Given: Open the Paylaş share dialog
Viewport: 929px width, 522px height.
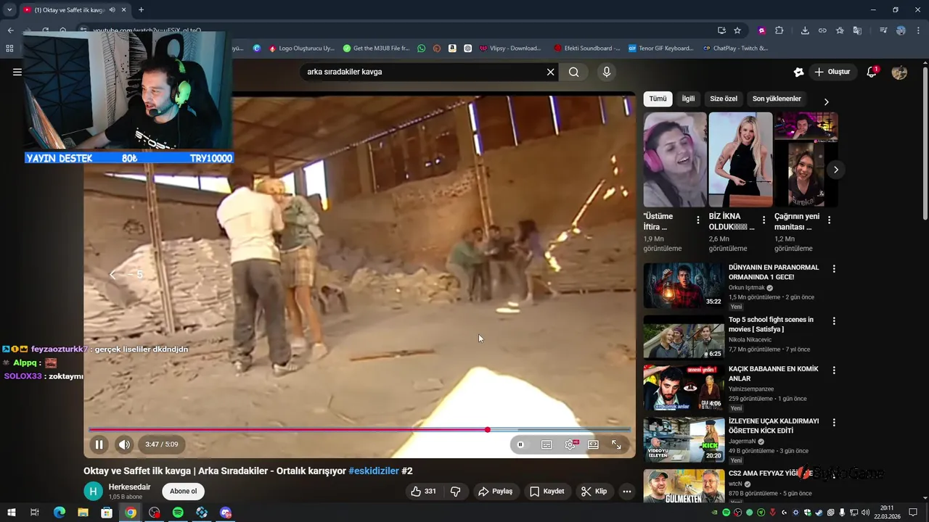Looking at the screenshot, I should pos(495,492).
